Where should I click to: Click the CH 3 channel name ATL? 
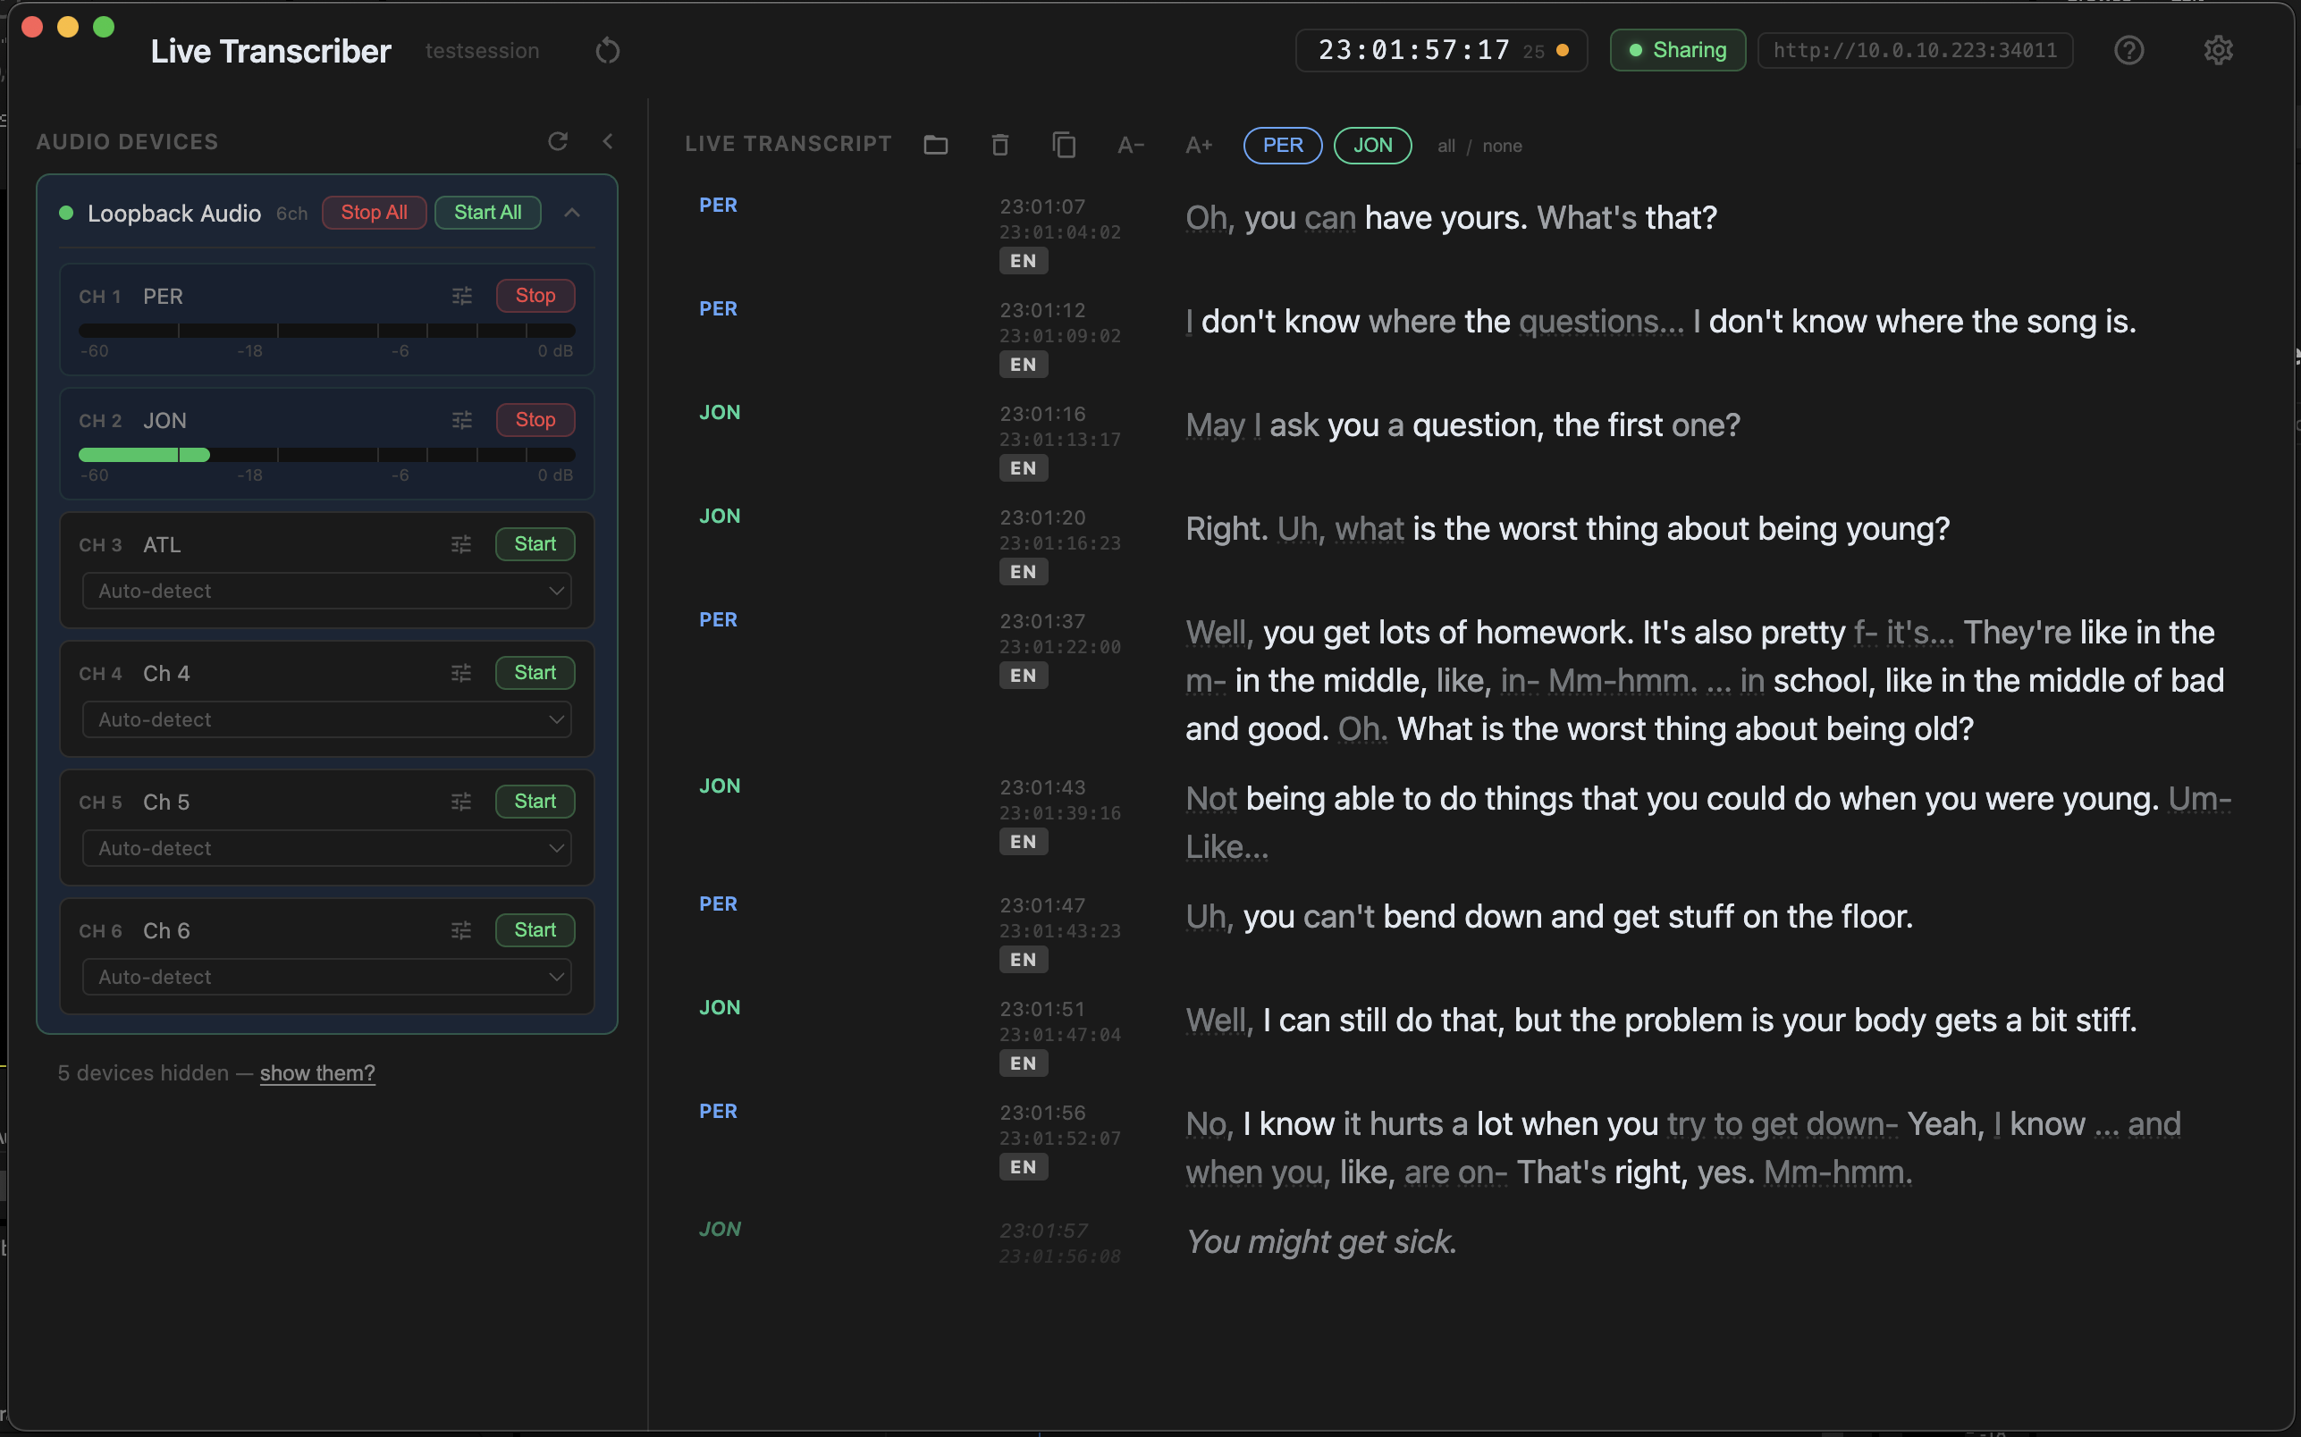tap(162, 545)
